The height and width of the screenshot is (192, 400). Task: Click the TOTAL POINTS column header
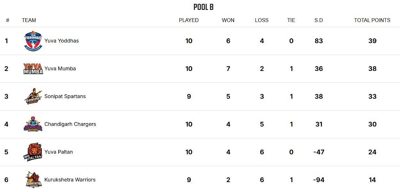point(372,20)
